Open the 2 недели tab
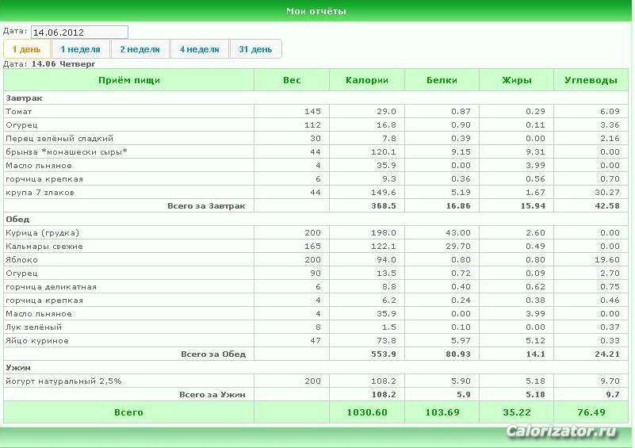 [140, 49]
